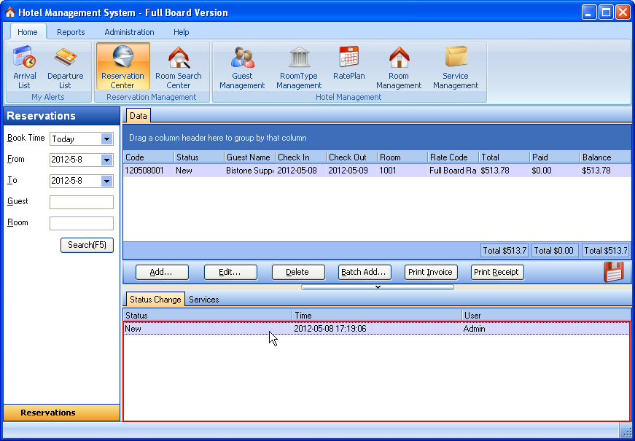Switch to the Reports menu tab
This screenshot has width=635, height=441.
click(71, 32)
